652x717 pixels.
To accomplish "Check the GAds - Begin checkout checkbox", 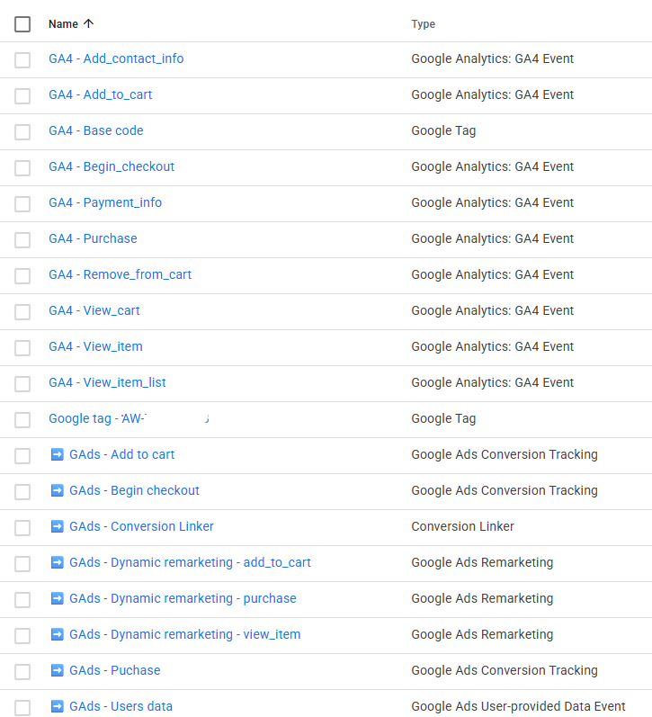I will pos(22,492).
